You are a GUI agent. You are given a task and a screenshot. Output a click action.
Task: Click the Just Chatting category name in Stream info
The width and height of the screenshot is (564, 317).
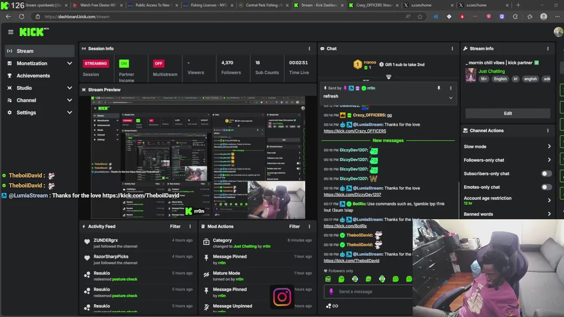(491, 71)
